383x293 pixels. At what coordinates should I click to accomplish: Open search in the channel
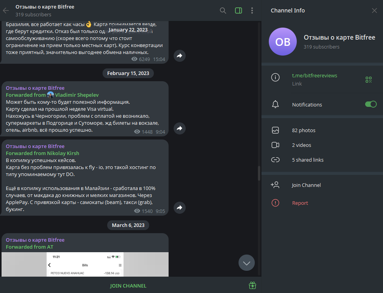click(223, 10)
